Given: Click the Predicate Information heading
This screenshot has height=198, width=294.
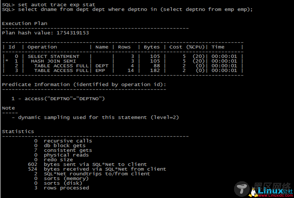Looking at the screenshot, I should tap(84, 84).
